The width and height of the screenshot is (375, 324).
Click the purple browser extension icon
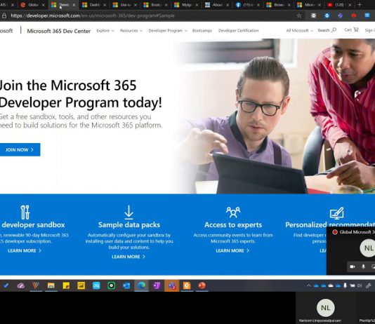coord(341,15)
